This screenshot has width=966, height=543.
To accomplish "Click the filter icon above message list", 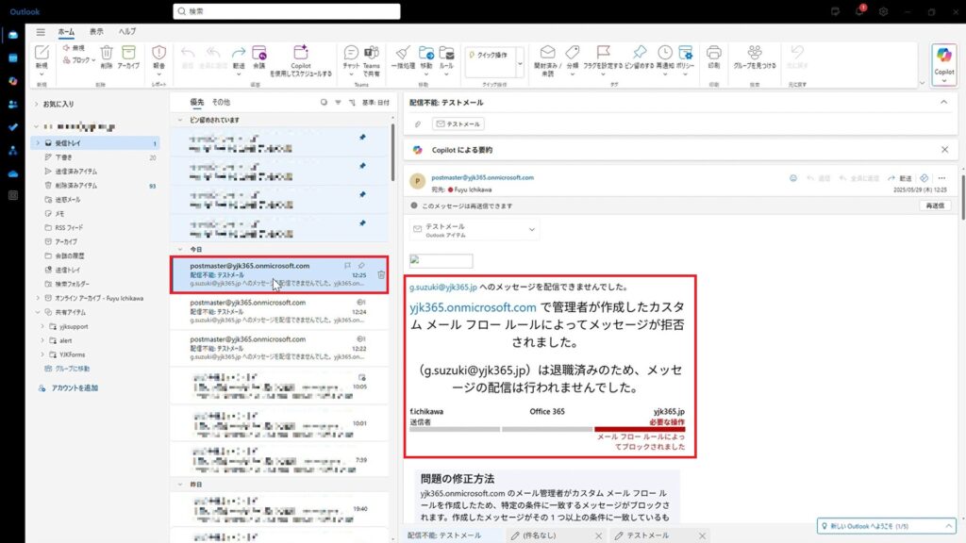I will pyautogui.click(x=338, y=102).
